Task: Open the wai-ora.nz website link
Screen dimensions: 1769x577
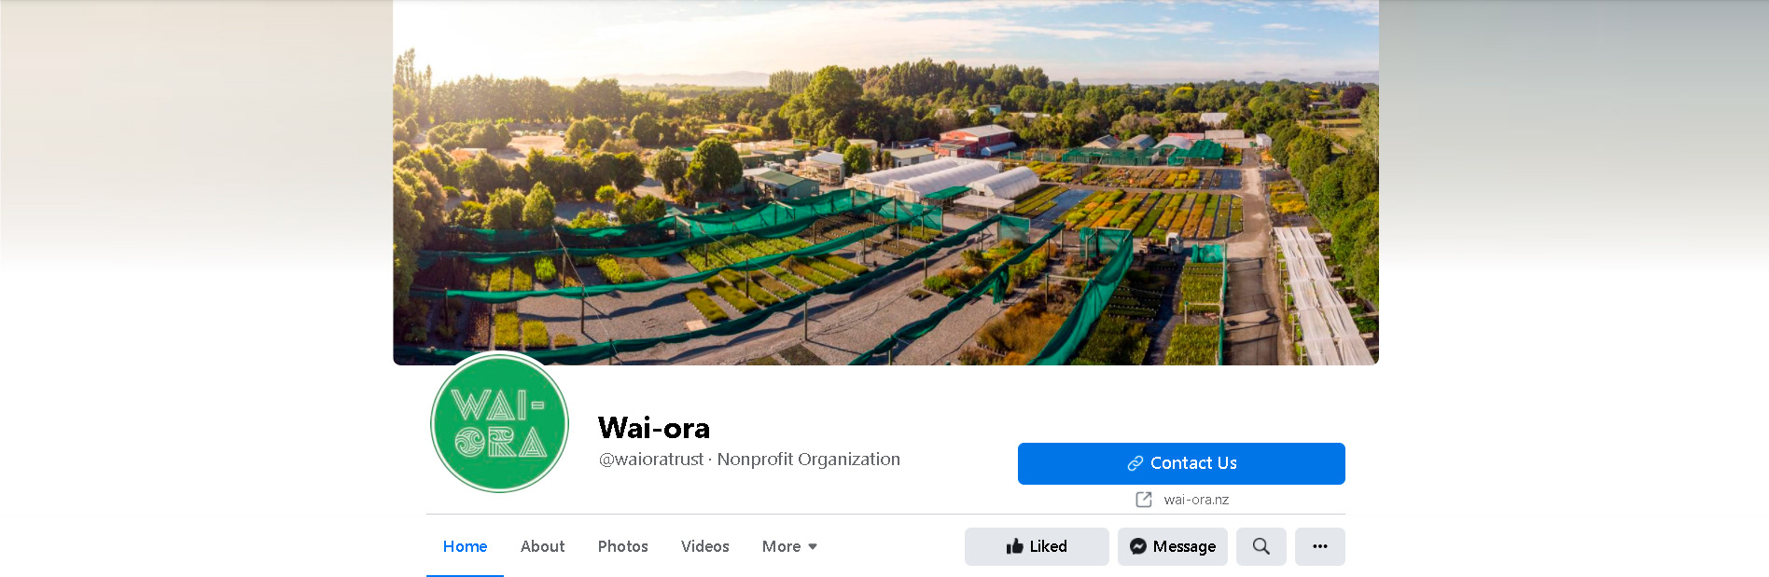Action: (x=1196, y=500)
